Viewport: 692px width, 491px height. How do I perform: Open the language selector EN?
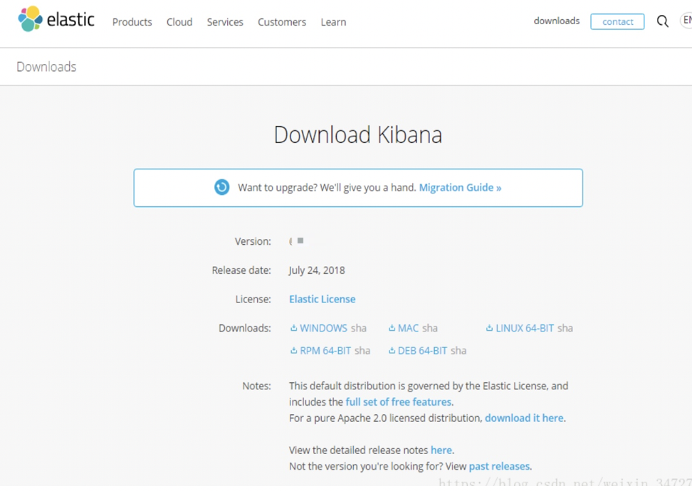(x=686, y=21)
